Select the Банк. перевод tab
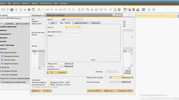This screenshot has width=179, height=100. (65, 23)
